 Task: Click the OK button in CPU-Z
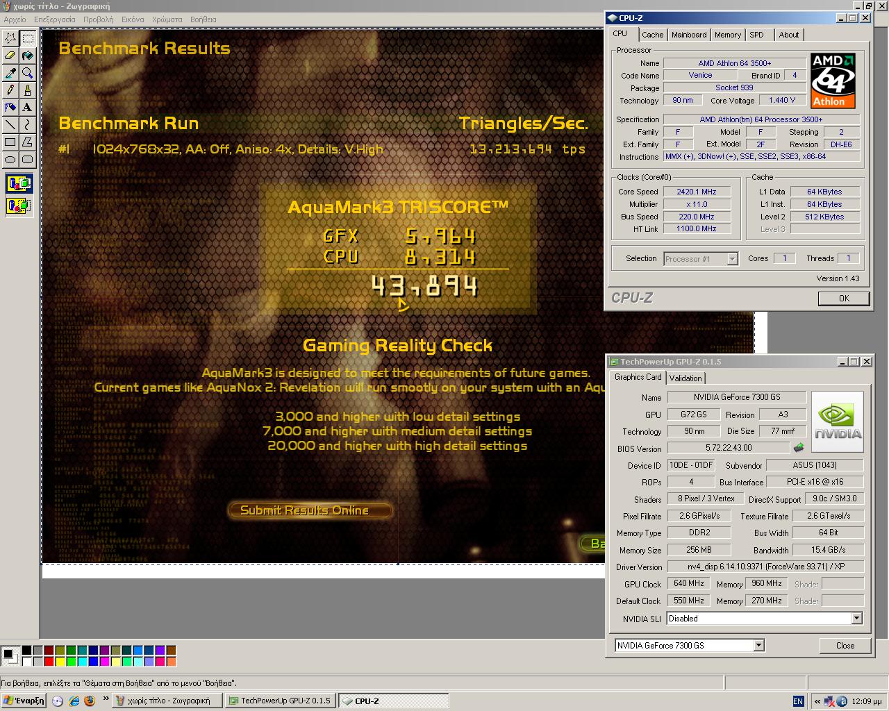point(844,298)
